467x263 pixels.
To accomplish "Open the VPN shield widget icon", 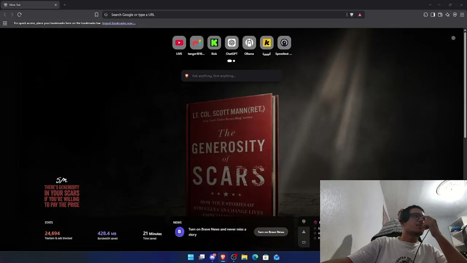I will click(304, 221).
